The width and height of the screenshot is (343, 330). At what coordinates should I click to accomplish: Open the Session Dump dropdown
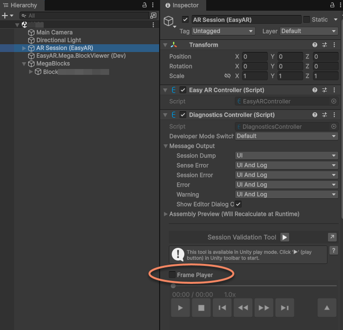pyautogui.click(x=286, y=156)
